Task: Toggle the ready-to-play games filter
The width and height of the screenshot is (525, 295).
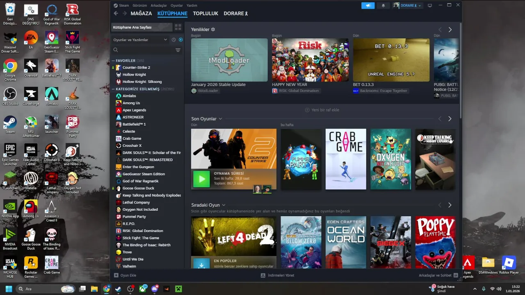Action: click(180, 40)
